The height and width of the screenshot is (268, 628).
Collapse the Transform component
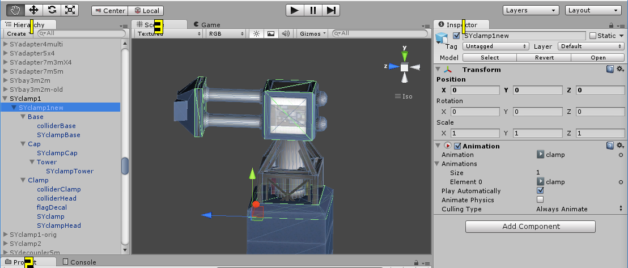[439, 70]
